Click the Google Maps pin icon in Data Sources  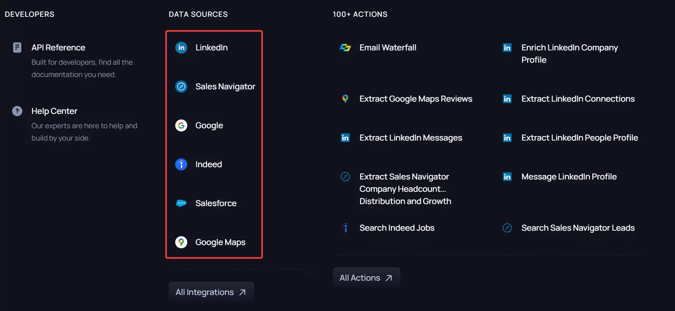[x=181, y=242]
